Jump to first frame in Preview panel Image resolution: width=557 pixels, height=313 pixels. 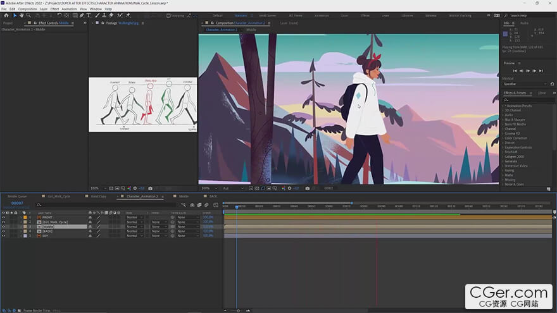coord(515,71)
